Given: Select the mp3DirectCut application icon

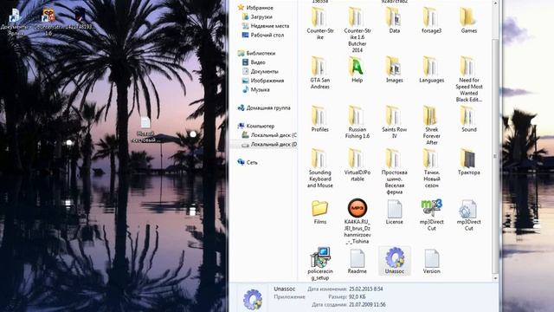Looking at the screenshot, I should pos(431,215).
